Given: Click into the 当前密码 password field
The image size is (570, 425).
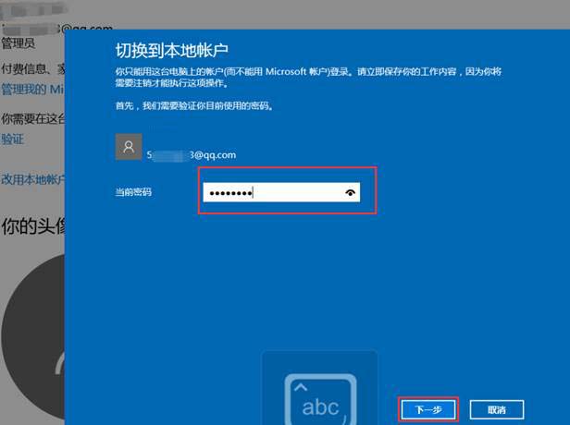Looking at the screenshot, I should [281, 192].
